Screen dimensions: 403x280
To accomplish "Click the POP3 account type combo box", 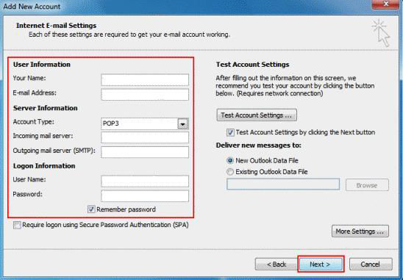I will pyautogui.click(x=145, y=123).
